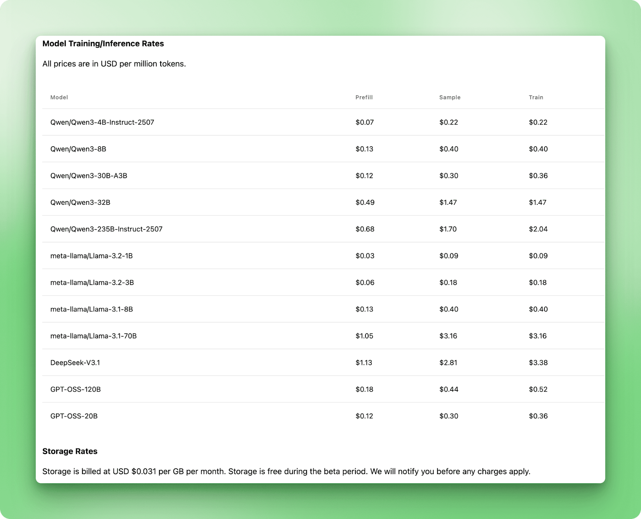Click the $0.40 Train price for Qwen3-8B
Screen dimensions: 641x519
coord(538,149)
